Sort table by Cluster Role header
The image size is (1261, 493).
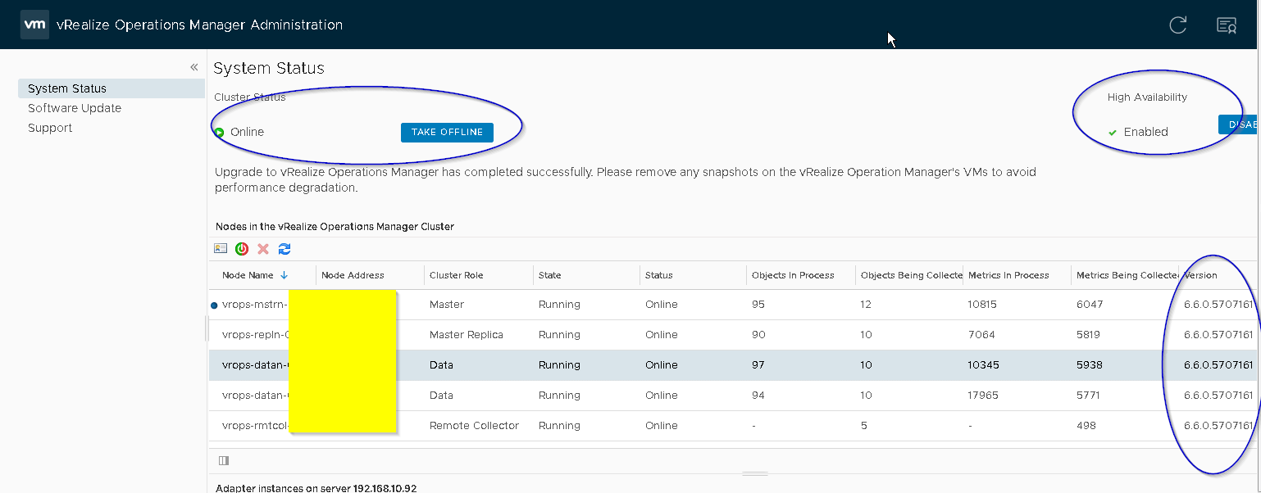(x=457, y=275)
